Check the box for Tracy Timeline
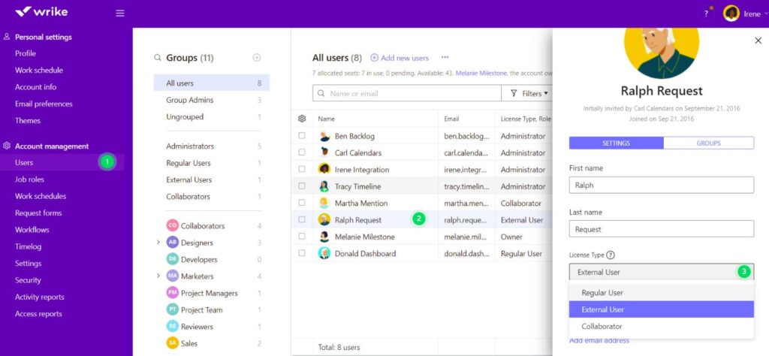This screenshot has width=769, height=356. [302, 186]
